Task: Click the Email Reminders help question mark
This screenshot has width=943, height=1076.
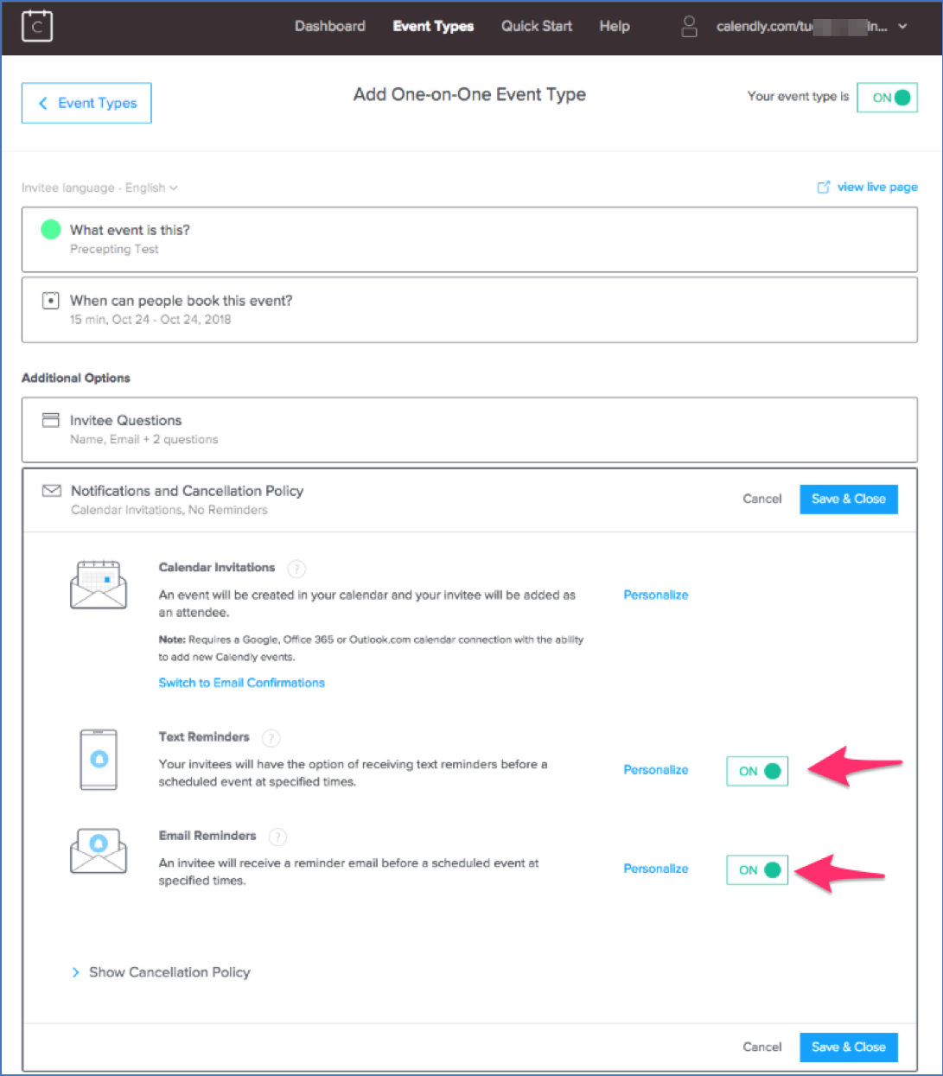Action: click(277, 837)
